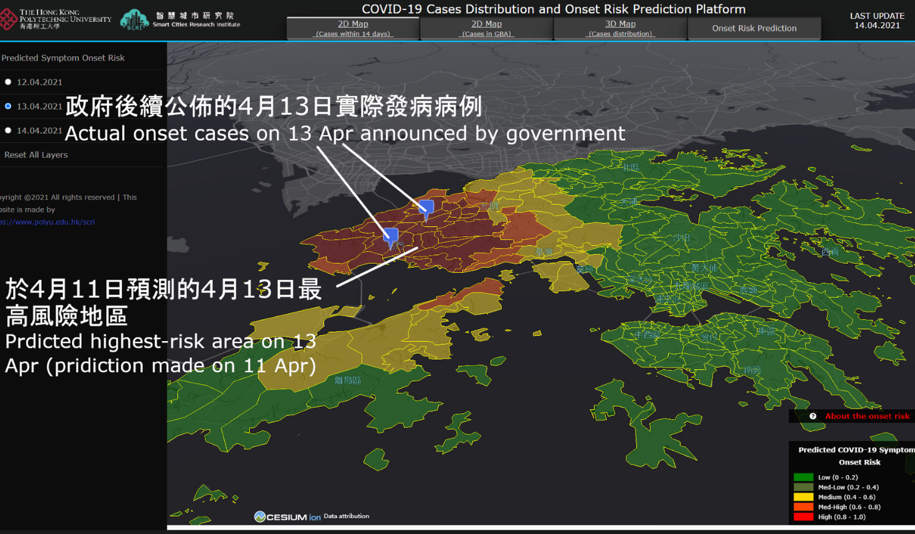This screenshot has height=534, width=915.
Task: Open the polyu.edu.hk/scri website link
Action: (47, 222)
